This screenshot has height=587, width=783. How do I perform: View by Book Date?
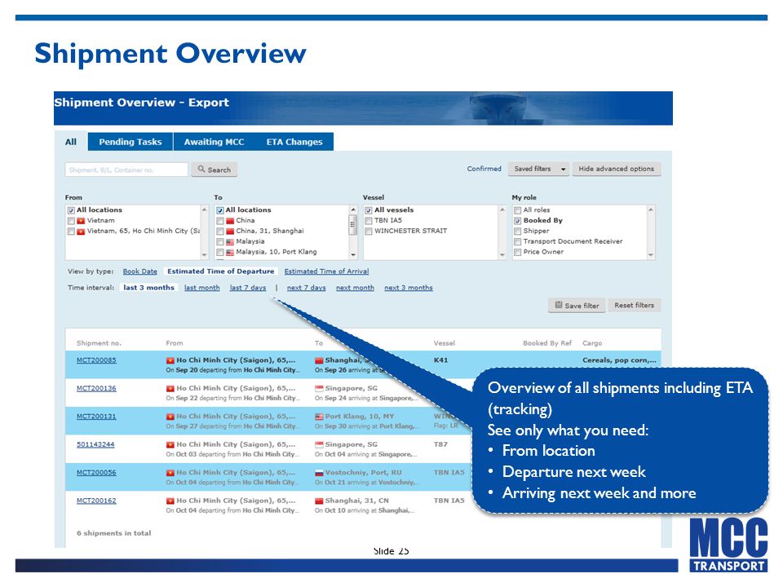click(139, 271)
